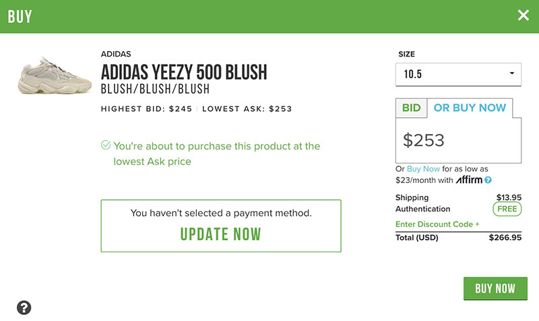Switch to the BID tab

coord(411,108)
